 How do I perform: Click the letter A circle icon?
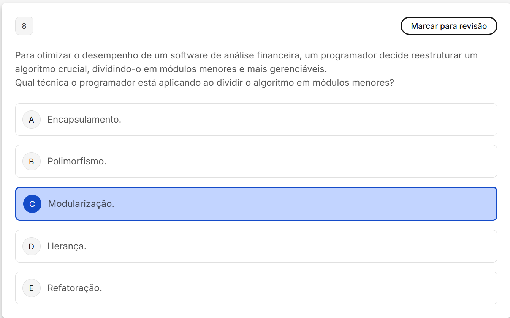(32, 120)
